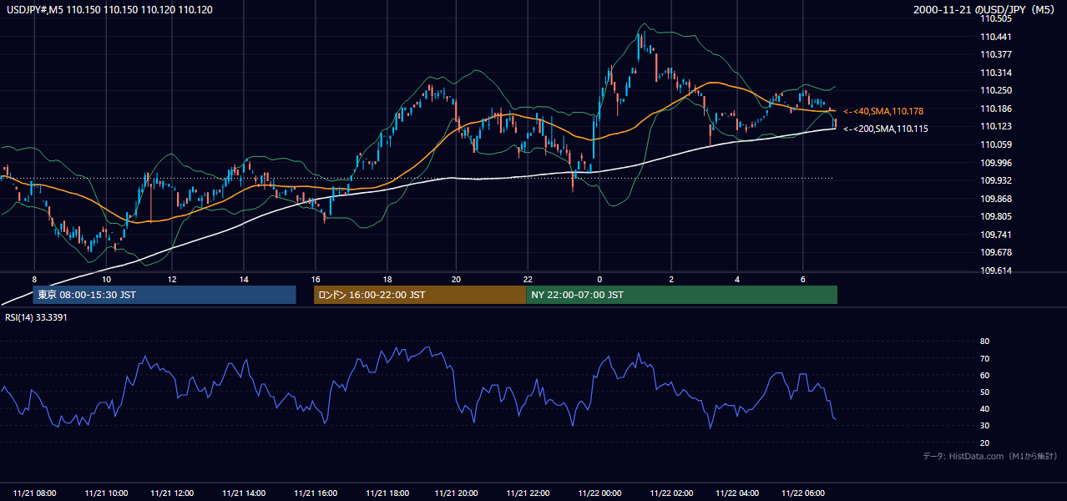
Task: Click price axis value 110.250
Action: pyautogui.click(x=996, y=90)
